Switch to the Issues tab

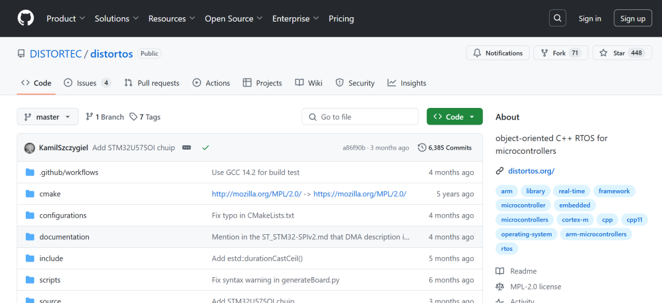[x=88, y=83]
